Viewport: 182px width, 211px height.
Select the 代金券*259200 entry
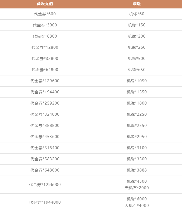45,103
